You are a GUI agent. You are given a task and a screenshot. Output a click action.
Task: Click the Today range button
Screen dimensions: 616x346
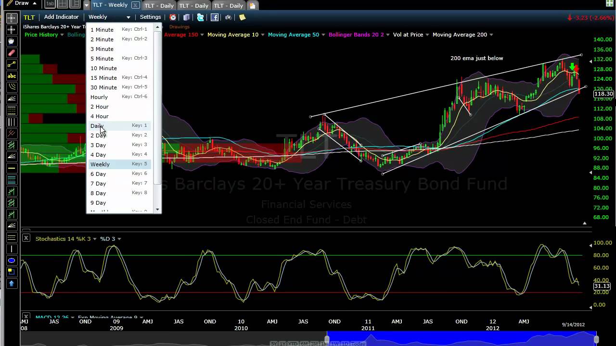tap(359, 344)
